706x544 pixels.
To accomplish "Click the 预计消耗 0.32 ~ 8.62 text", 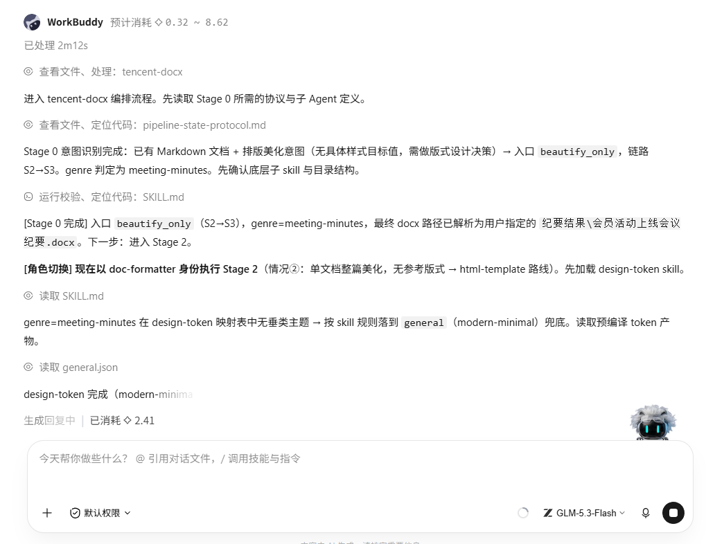I will click(169, 23).
